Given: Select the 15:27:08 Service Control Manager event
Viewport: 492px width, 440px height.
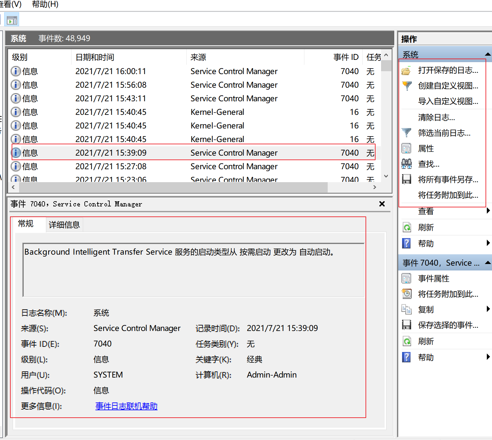Looking at the screenshot, I should 194,167.
